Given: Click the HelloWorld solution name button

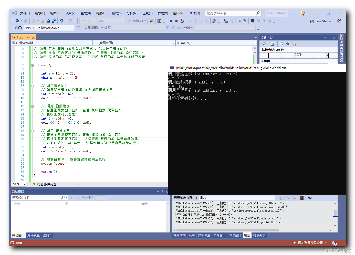Looking at the screenshot, I should point(277,13).
